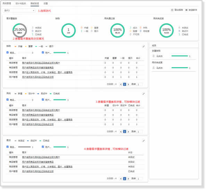Image resolution: width=206 pixels, height=190 pixels.
Task: Open first 商品管理 requirement link in 缺陷 table
Action: pyautogui.click(x=41, y=63)
